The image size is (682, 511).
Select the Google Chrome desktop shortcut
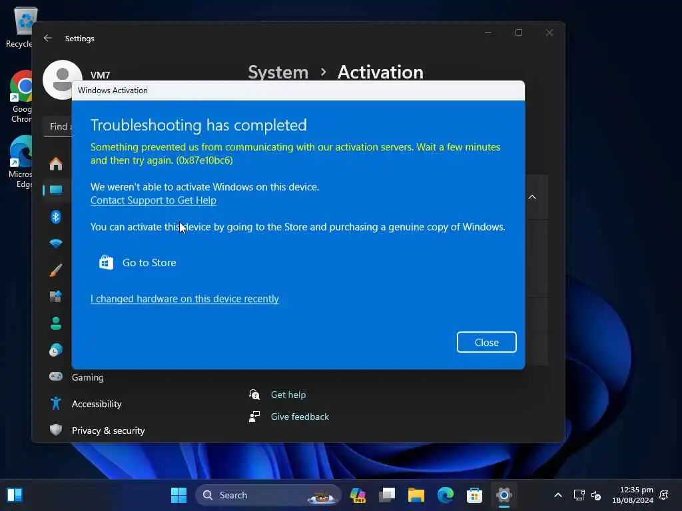21,96
